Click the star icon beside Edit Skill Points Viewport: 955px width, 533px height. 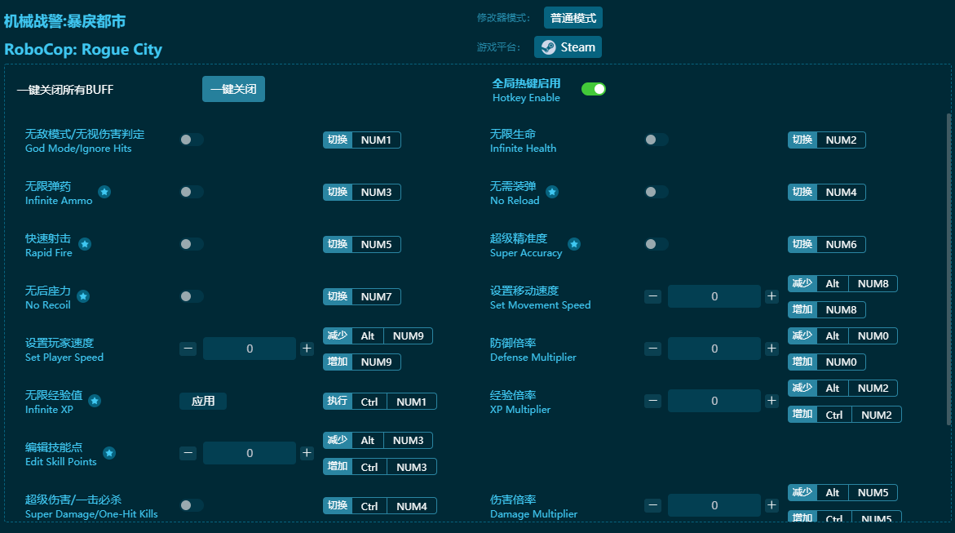point(109,453)
